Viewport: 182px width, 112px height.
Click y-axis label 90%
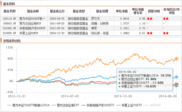click(x=10, y=59)
